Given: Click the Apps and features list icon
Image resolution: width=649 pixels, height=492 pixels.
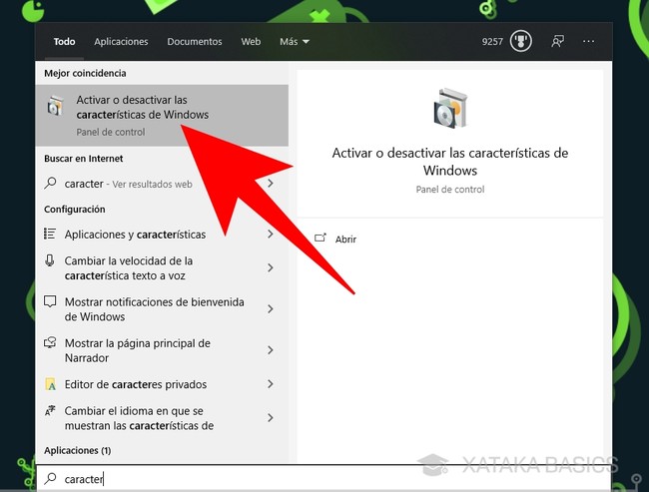Looking at the screenshot, I should click(51, 235).
